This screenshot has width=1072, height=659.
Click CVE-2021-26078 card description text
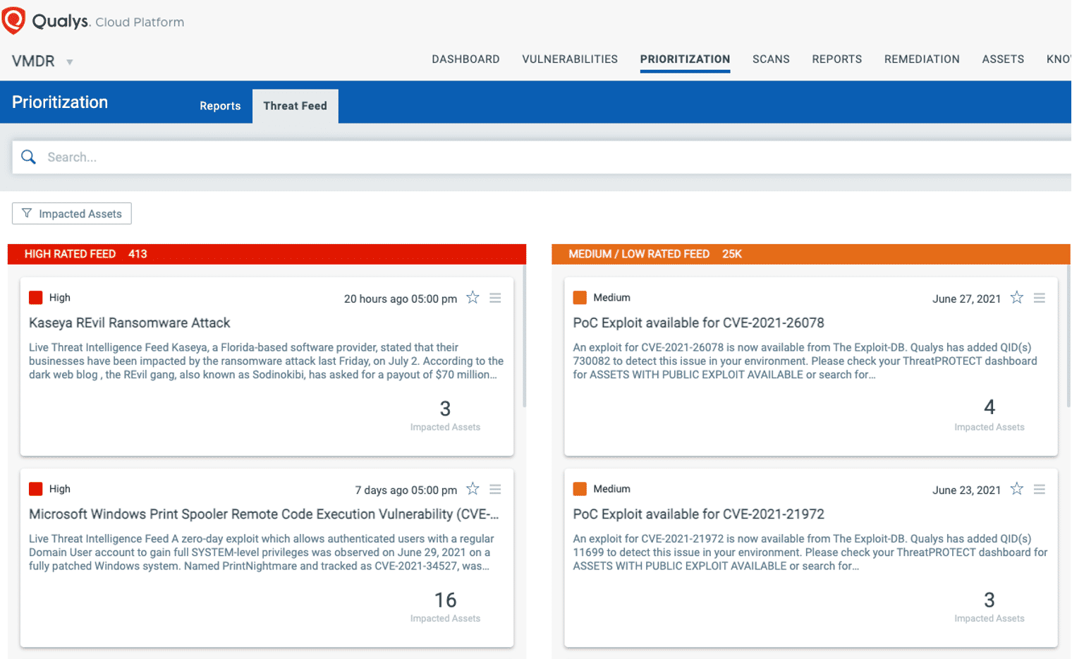[805, 361]
